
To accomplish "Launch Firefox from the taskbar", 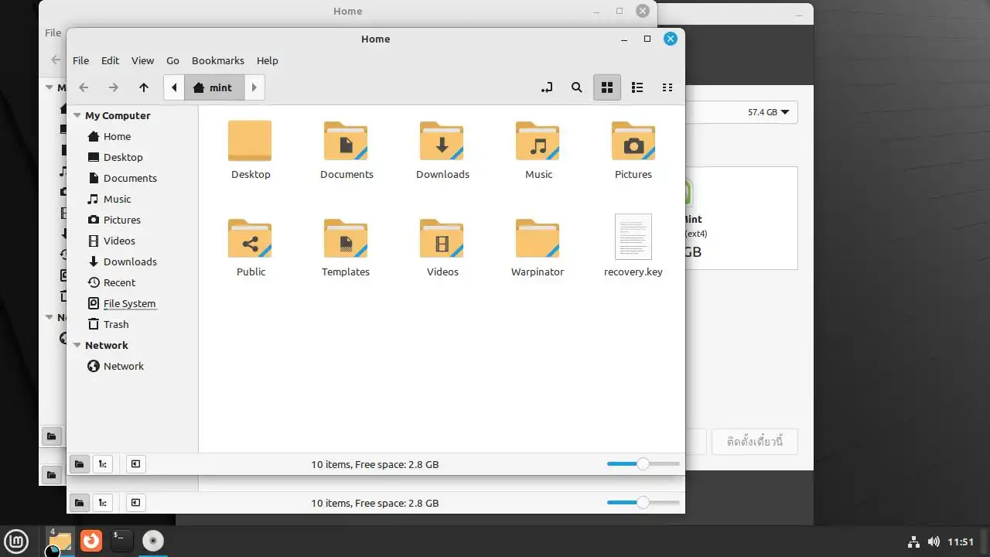I will click(x=91, y=540).
